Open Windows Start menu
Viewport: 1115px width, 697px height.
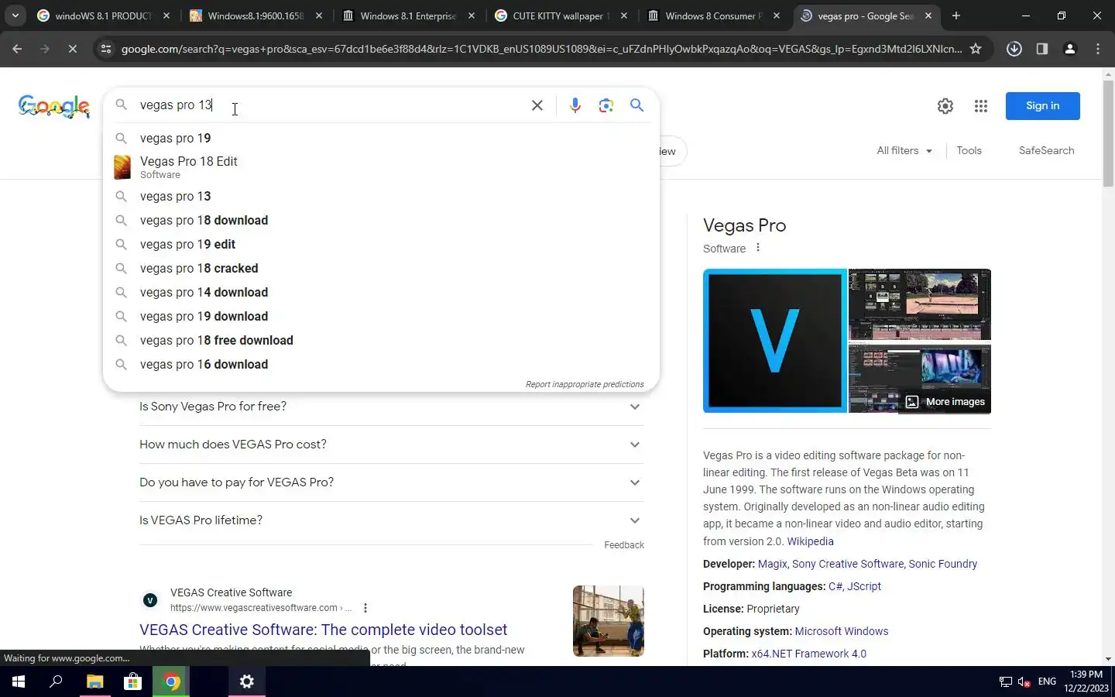19,682
